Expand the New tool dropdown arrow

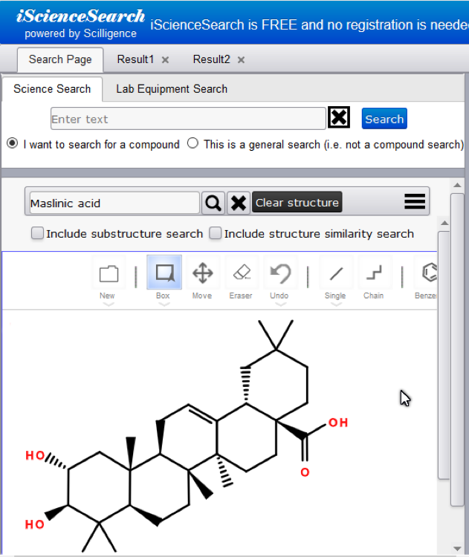[108, 304]
